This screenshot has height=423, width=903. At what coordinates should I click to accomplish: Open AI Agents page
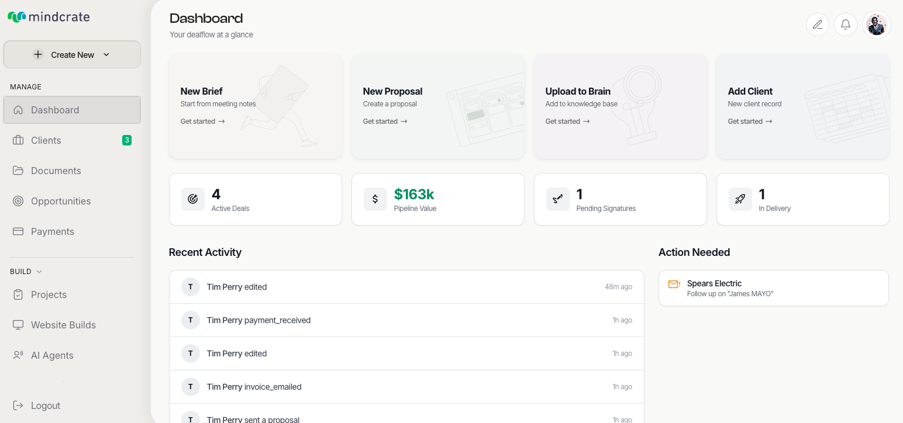pyautogui.click(x=72, y=355)
